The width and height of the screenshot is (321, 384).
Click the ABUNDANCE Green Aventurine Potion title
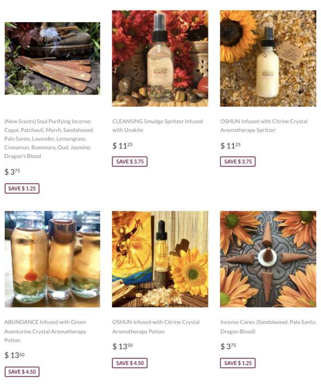pos(45,331)
